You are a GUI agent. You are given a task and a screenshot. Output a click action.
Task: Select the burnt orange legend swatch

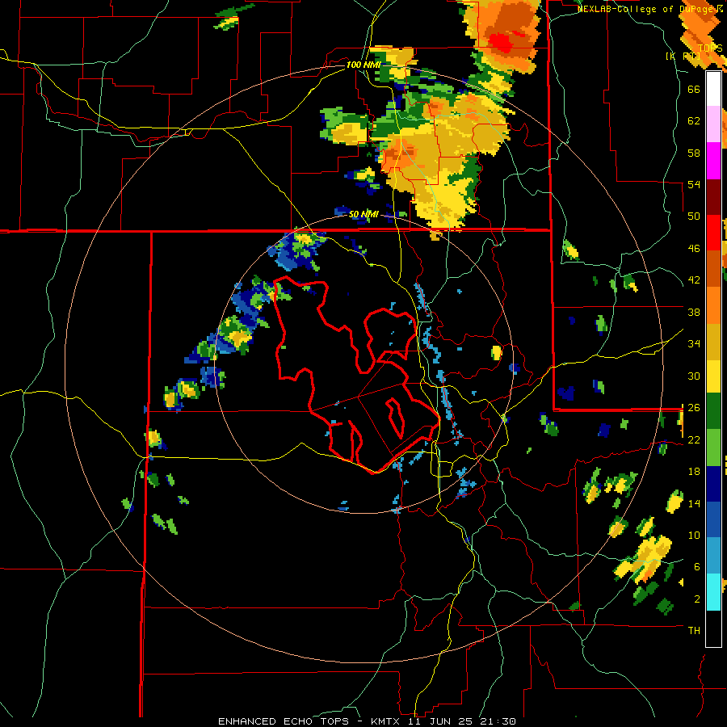[713, 269]
